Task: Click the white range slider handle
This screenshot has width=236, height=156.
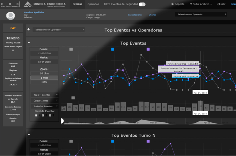Action: tap(62, 121)
